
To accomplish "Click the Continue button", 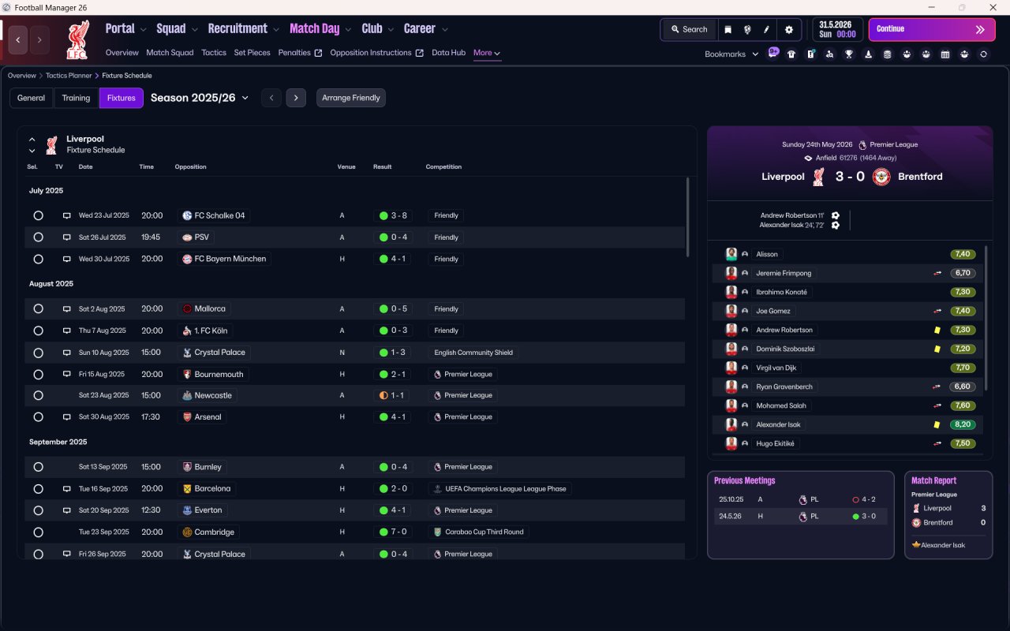I will point(932,29).
